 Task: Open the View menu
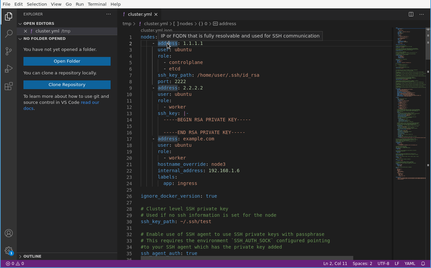pos(56,4)
